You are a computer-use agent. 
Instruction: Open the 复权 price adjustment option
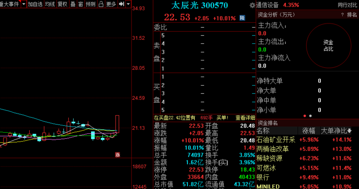tap(62, 4)
